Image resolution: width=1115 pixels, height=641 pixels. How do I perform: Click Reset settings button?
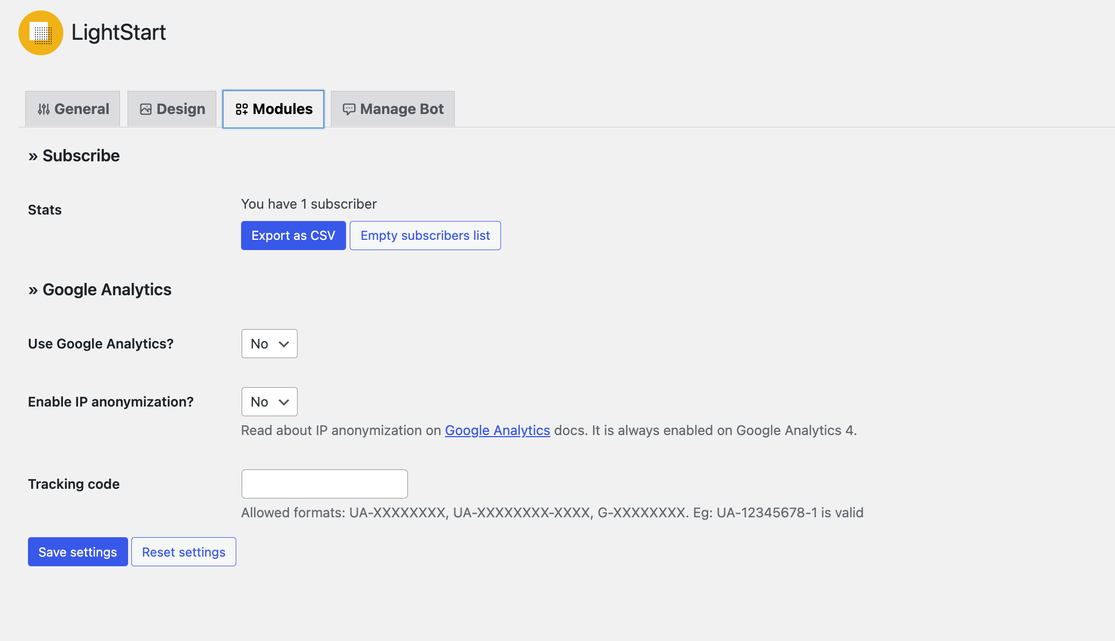pyautogui.click(x=184, y=552)
